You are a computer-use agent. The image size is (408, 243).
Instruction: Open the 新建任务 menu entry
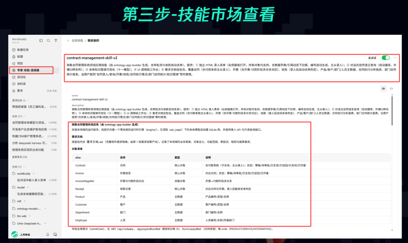[x=23, y=50]
